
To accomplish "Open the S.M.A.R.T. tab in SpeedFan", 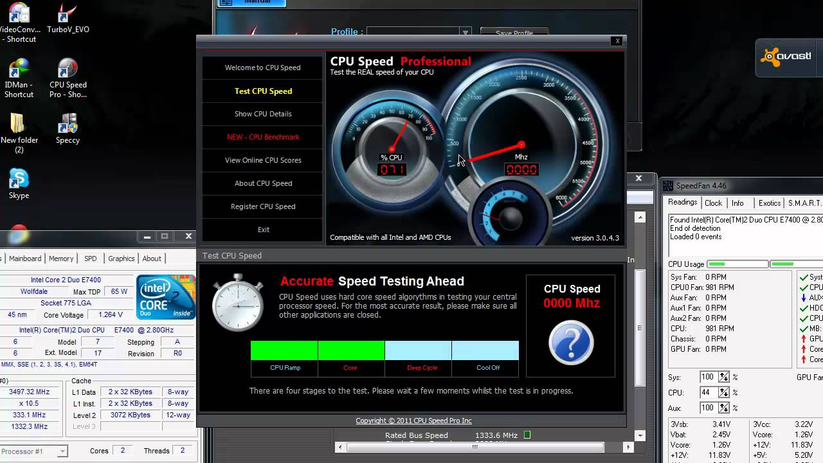I will pyautogui.click(x=804, y=203).
